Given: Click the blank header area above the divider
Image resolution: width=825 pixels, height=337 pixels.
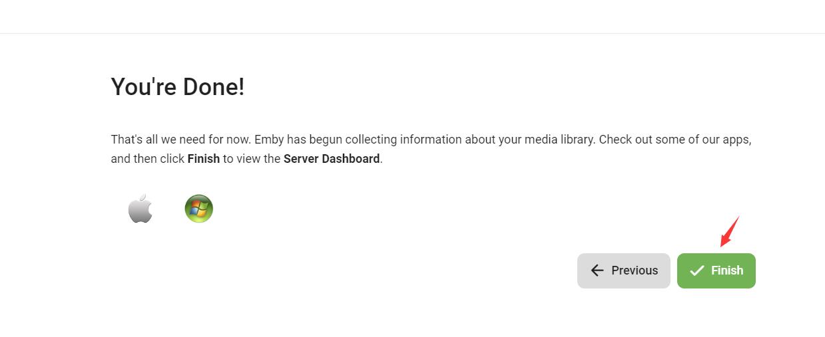Looking at the screenshot, I should [x=412, y=16].
